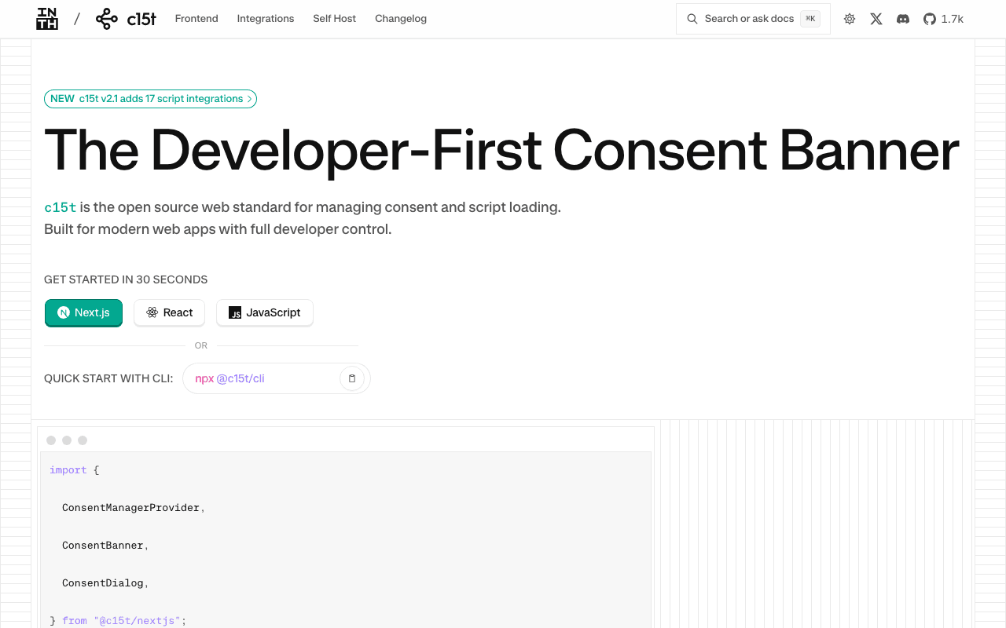1006x628 pixels.
Task: Open the Discord community icon
Action: click(x=903, y=19)
